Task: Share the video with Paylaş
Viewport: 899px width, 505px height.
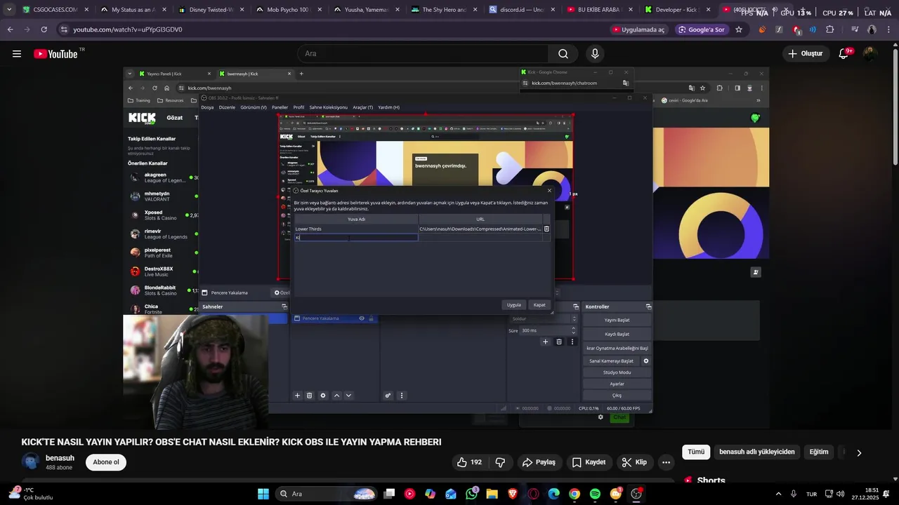Action: pyautogui.click(x=539, y=462)
